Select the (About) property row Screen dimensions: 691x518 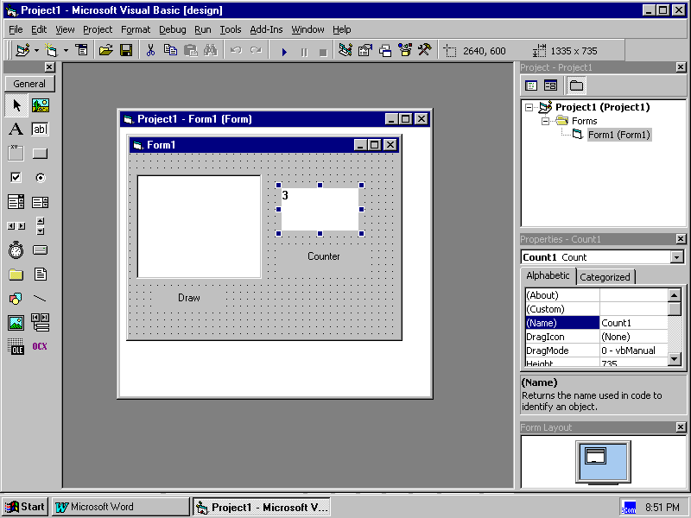point(597,295)
